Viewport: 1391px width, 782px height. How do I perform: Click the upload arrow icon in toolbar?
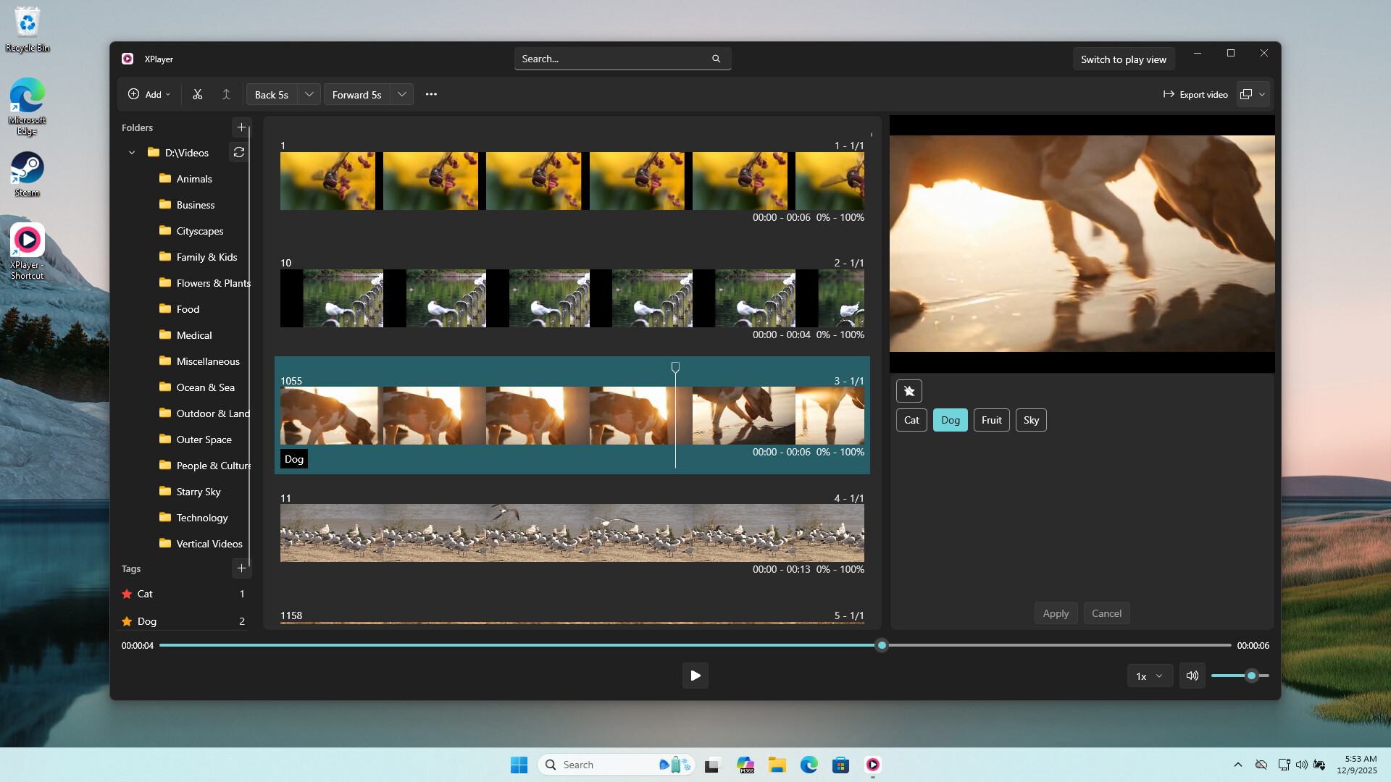(226, 94)
